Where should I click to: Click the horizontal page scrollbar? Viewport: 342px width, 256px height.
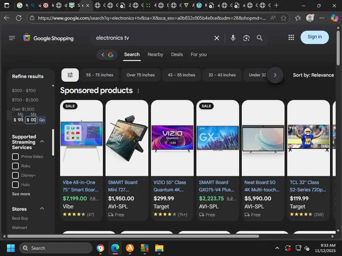pyautogui.click(x=133, y=236)
